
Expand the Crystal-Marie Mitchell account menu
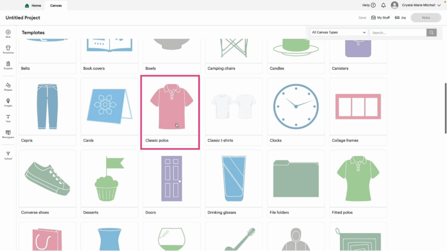point(421,5)
